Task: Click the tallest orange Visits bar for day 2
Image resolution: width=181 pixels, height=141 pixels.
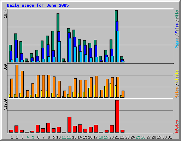Action: [17, 81]
